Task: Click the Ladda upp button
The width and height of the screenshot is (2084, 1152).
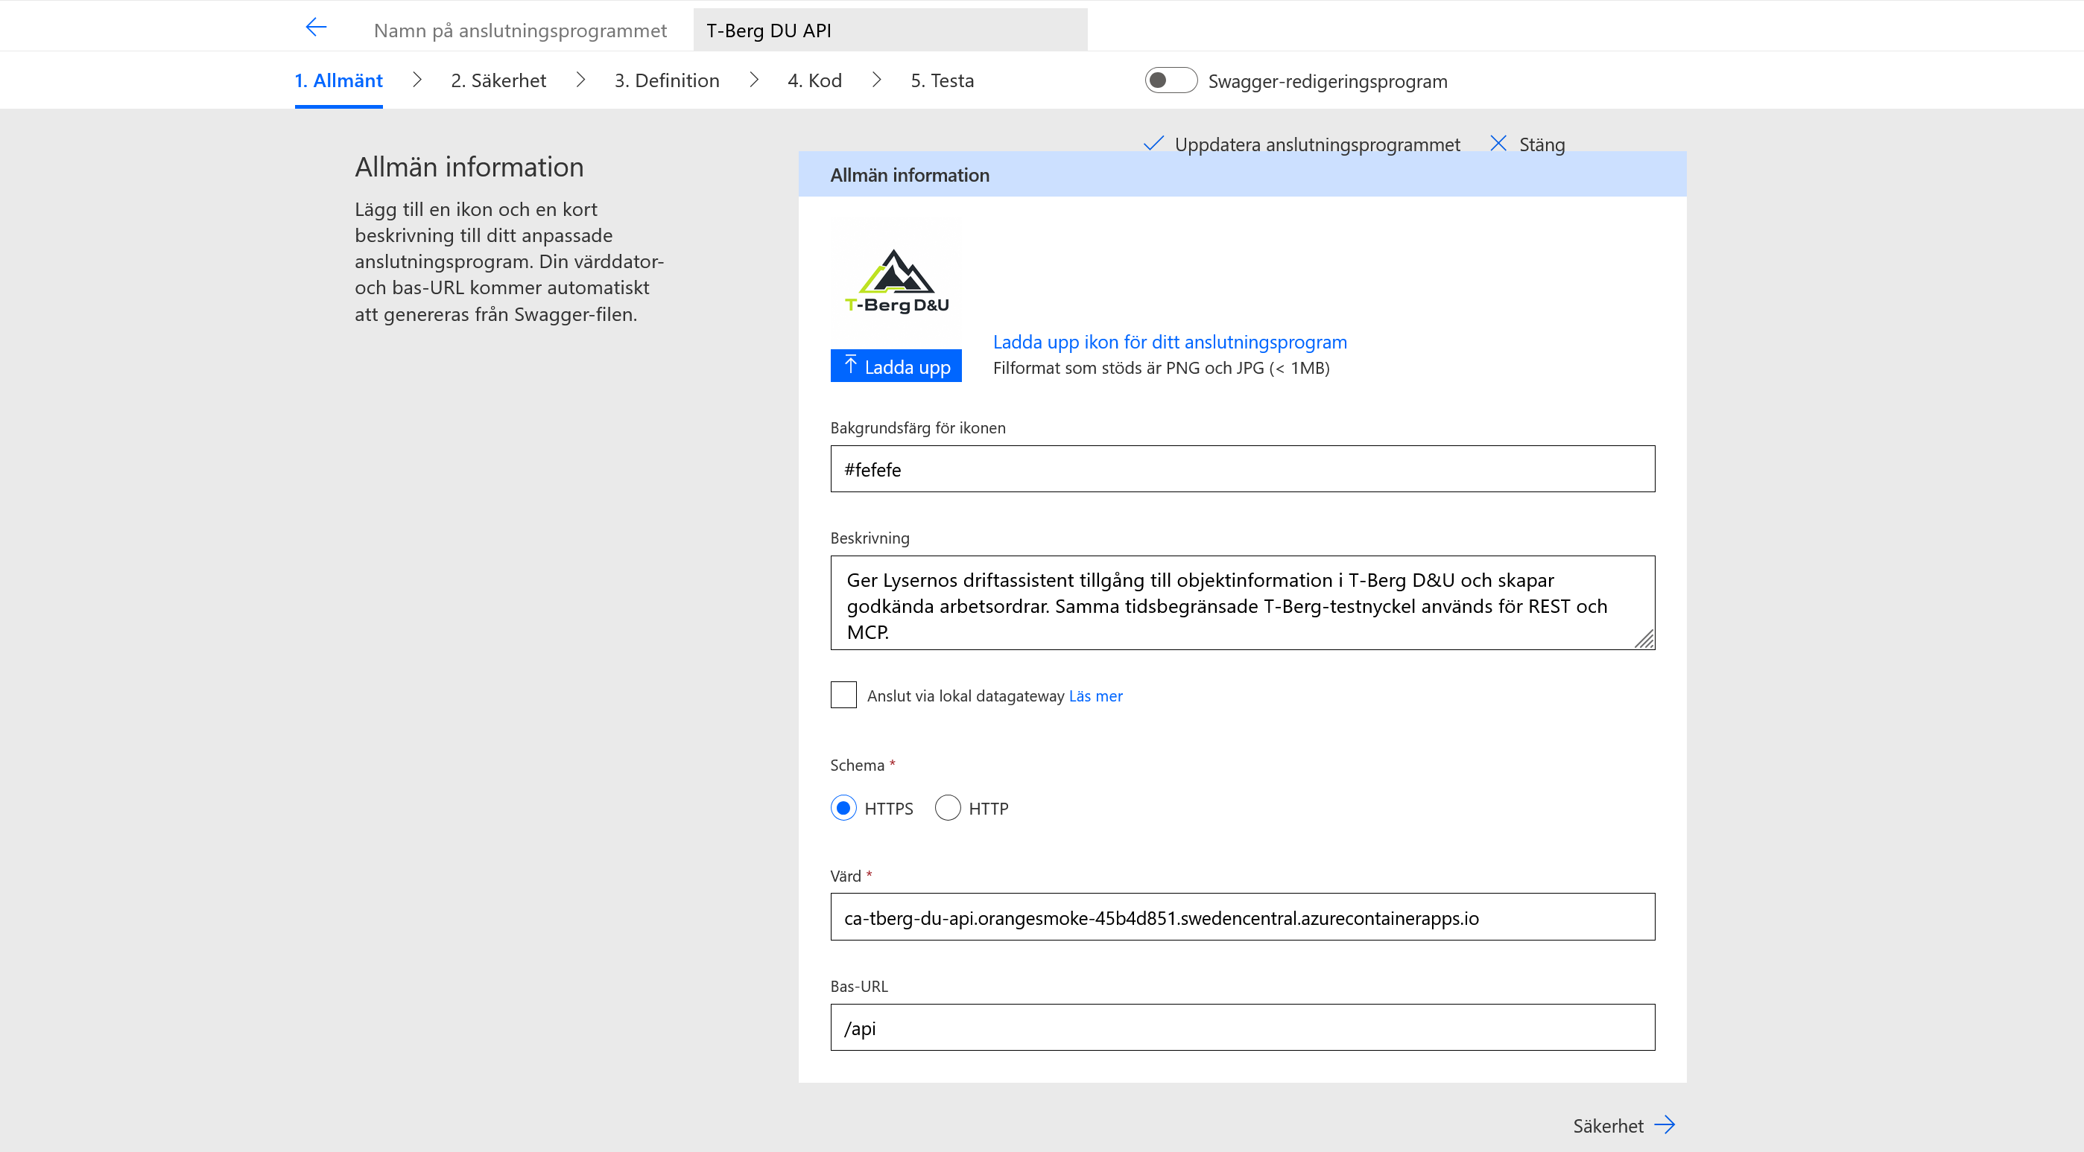Action: click(x=896, y=366)
